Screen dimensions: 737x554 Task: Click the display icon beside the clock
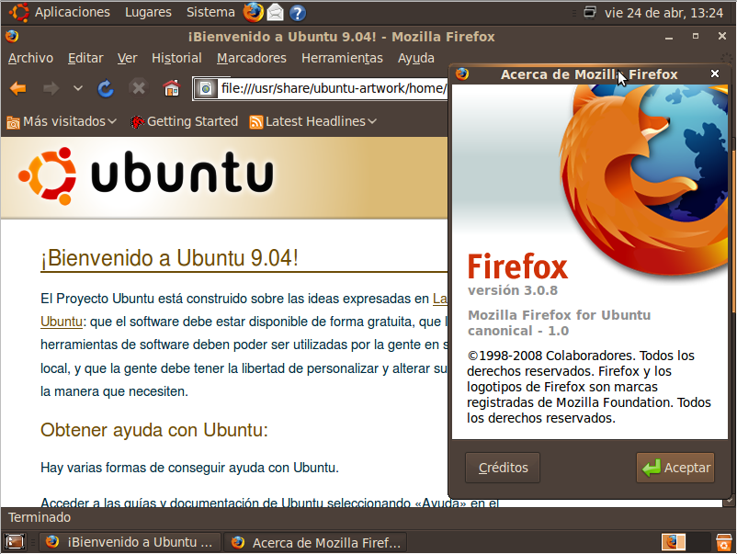point(589,12)
